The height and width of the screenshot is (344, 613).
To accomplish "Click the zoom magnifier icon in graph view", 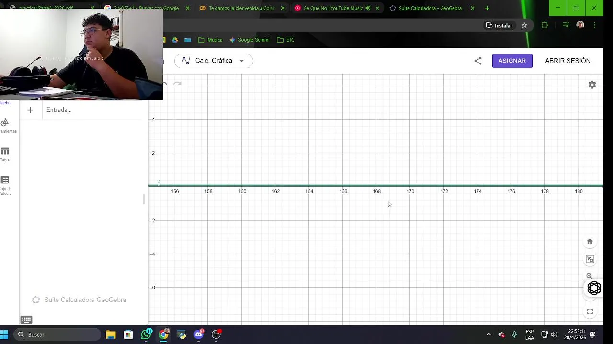I will (590, 276).
